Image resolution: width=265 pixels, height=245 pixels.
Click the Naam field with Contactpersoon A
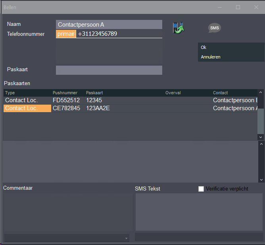[x=109, y=25]
